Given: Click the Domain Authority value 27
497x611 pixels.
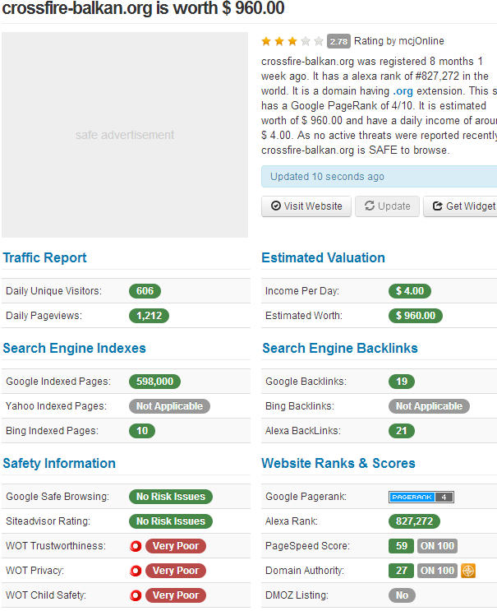Looking at the screenshot, I should tap(402, 571).
